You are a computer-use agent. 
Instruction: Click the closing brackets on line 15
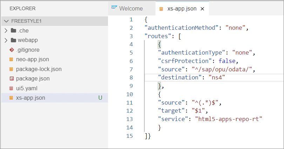[x=148, y=136]
